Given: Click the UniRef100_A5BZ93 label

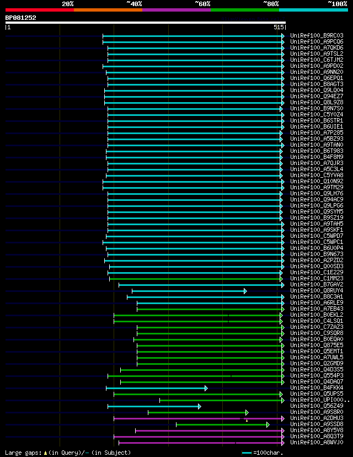Looking at the screenshot, I should tap(317, 139).
